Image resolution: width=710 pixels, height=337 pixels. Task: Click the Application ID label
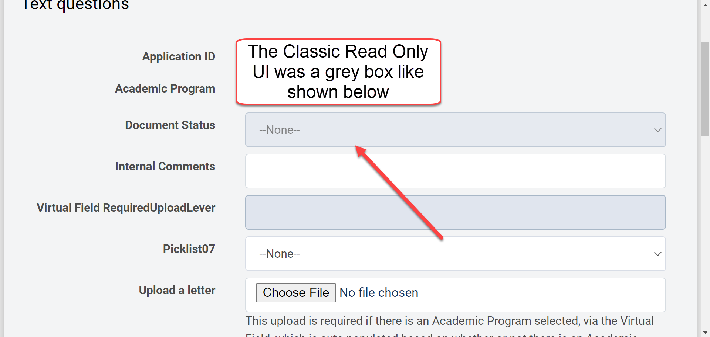pos(179,56)
